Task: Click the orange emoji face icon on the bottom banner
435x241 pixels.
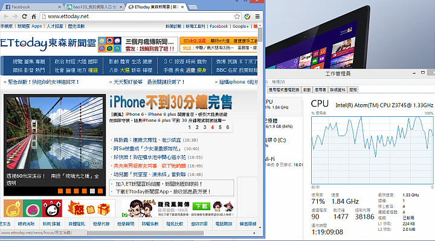Action: [x=13, y=208]
